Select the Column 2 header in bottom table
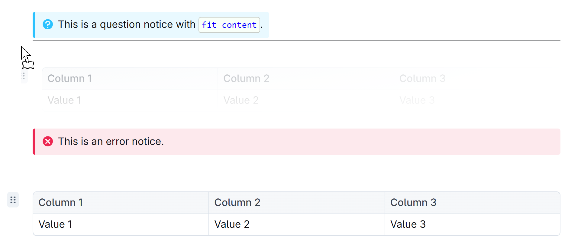568x248 pixels. pos(297,203)
